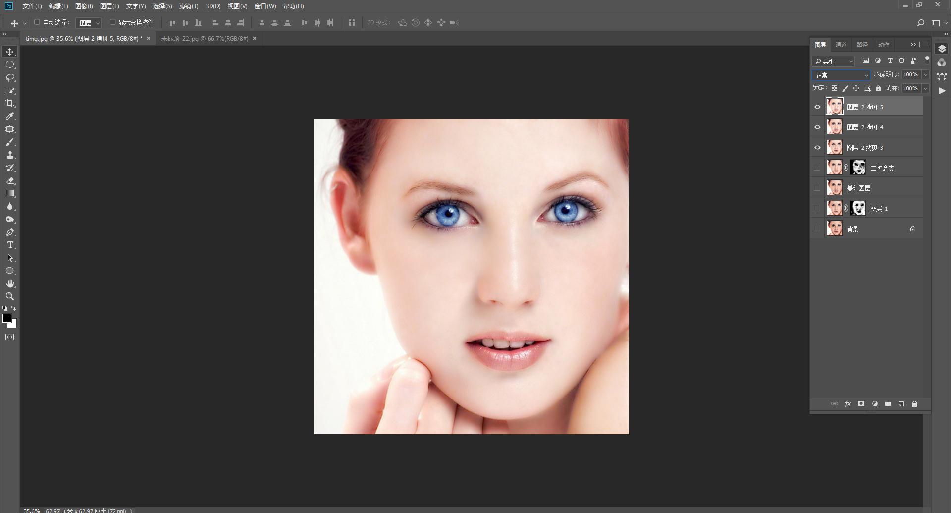Lock image pixels brush button

845,89
